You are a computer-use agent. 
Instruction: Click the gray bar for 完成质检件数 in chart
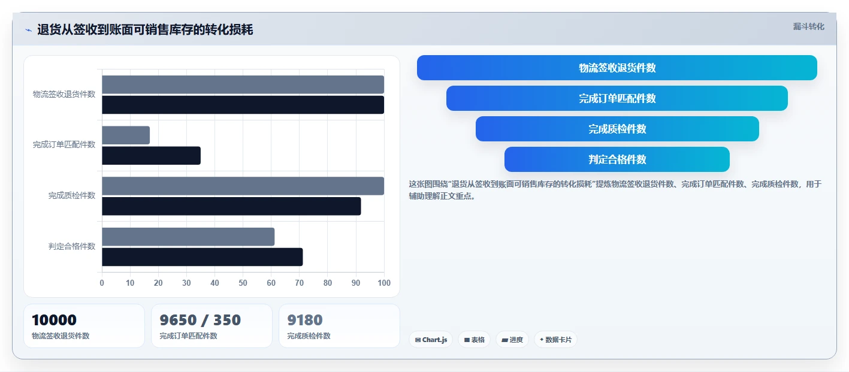(243, 186)
